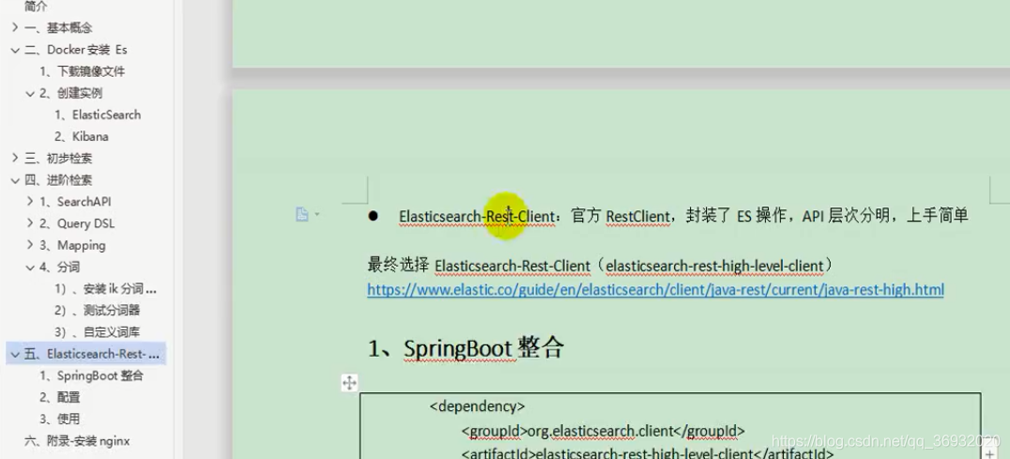The image size is (1010, 459).
Task: Click the 最终选择 Elasticsearch-Rest-Client line
Action: point(601,266)
